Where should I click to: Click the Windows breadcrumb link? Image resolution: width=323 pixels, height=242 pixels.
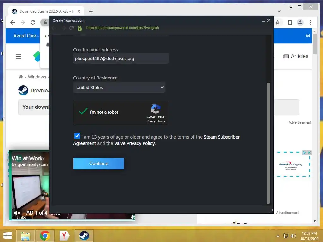37,77
